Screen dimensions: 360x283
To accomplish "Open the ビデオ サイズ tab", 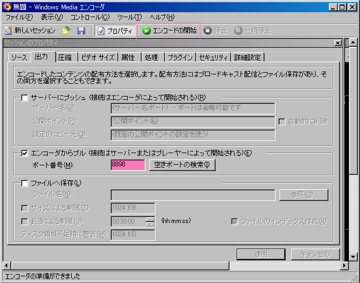I will [98, 57].
